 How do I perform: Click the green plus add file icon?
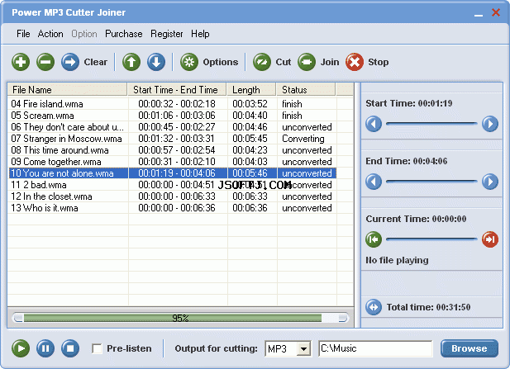[21, 62]
